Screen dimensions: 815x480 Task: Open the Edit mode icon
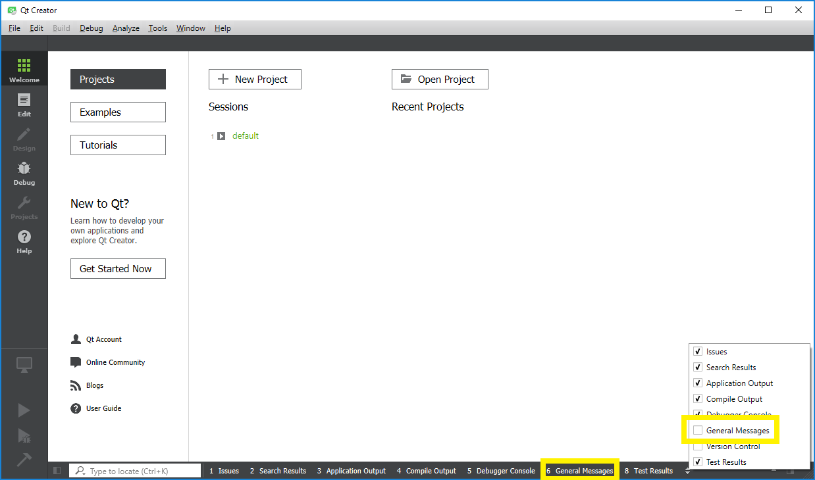tap(24, 104)
